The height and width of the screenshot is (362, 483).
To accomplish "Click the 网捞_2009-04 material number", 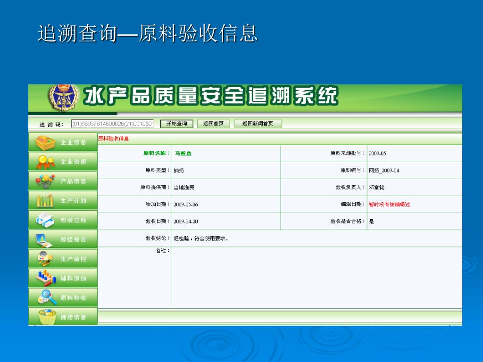I will point(384,170).
